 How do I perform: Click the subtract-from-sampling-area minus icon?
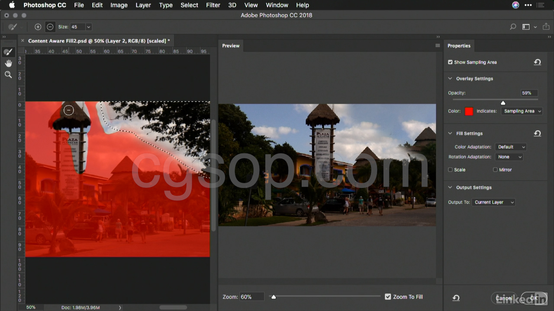50,27
